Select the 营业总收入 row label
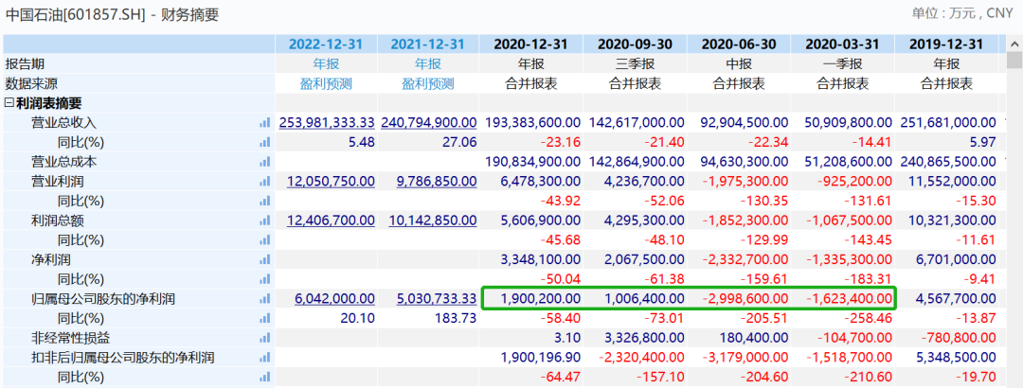The image size is (1023, 388). 64,123
